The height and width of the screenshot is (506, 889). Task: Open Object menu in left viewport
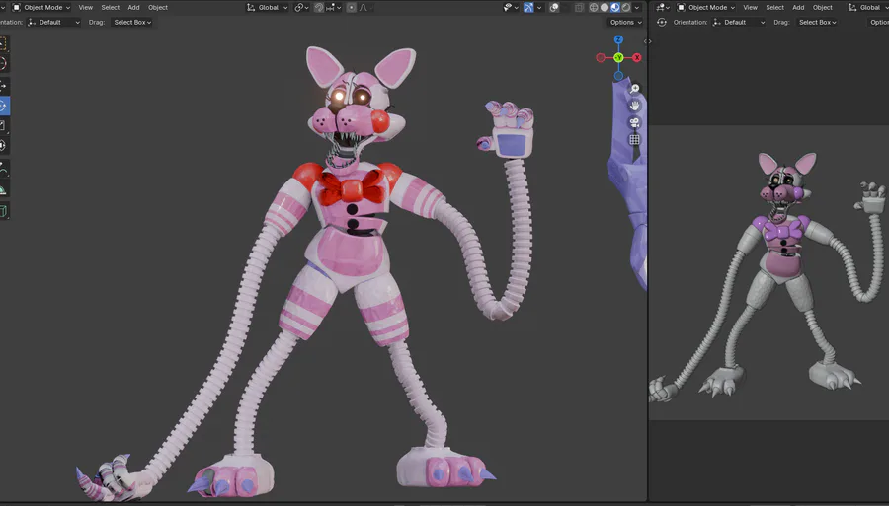click(x=158, y=7)
